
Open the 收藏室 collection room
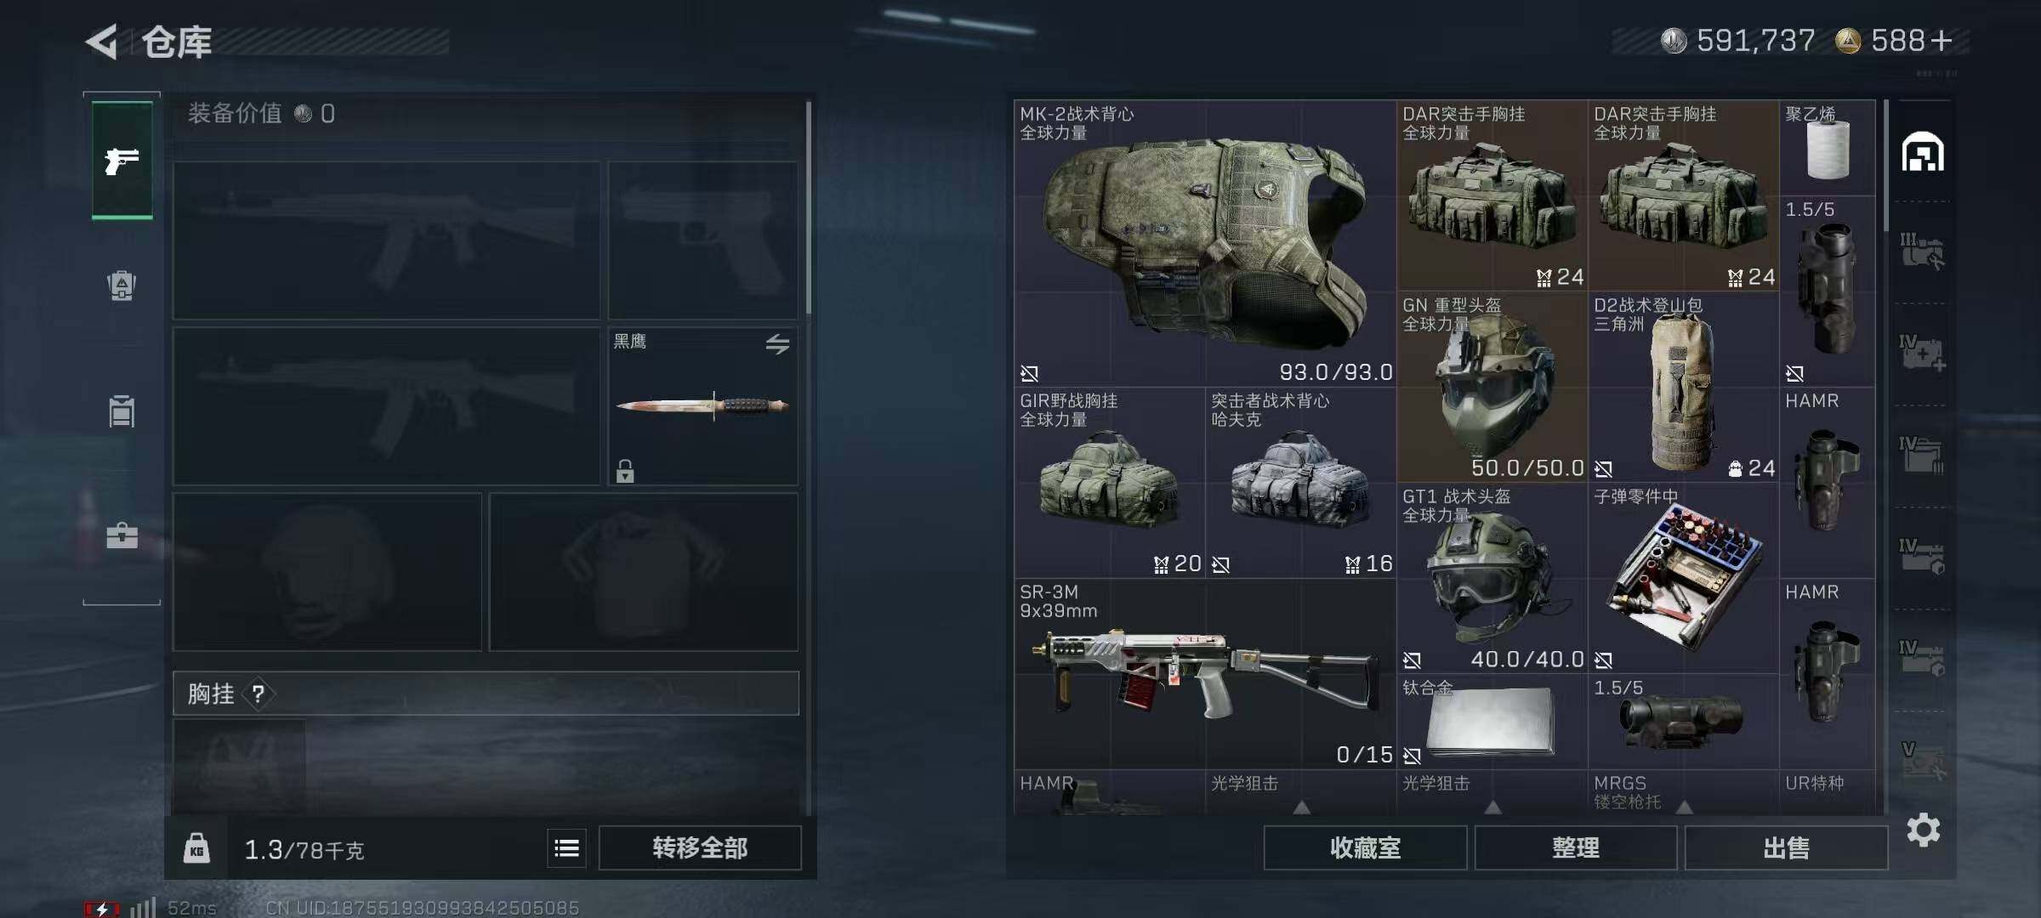point(1365,847)
